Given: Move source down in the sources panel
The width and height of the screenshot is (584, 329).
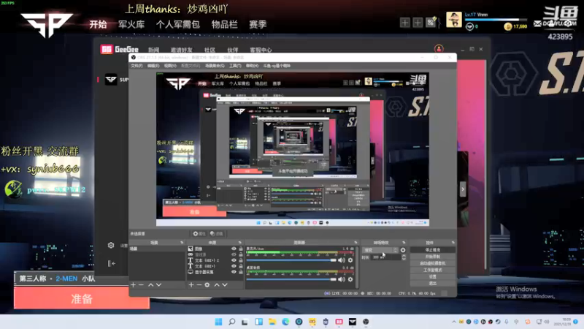Looking at the screenshot, I should tap(225, 284).
